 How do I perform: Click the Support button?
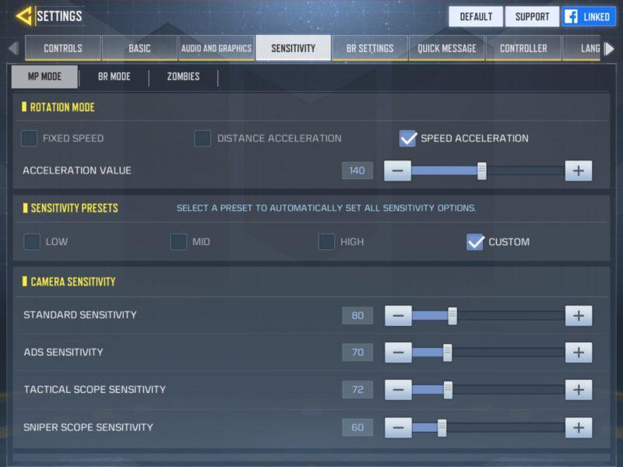(533, 16)
